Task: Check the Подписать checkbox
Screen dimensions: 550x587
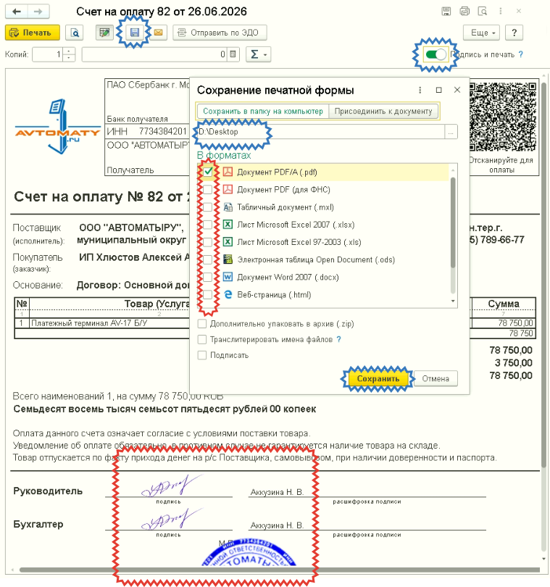Action: 201,355
